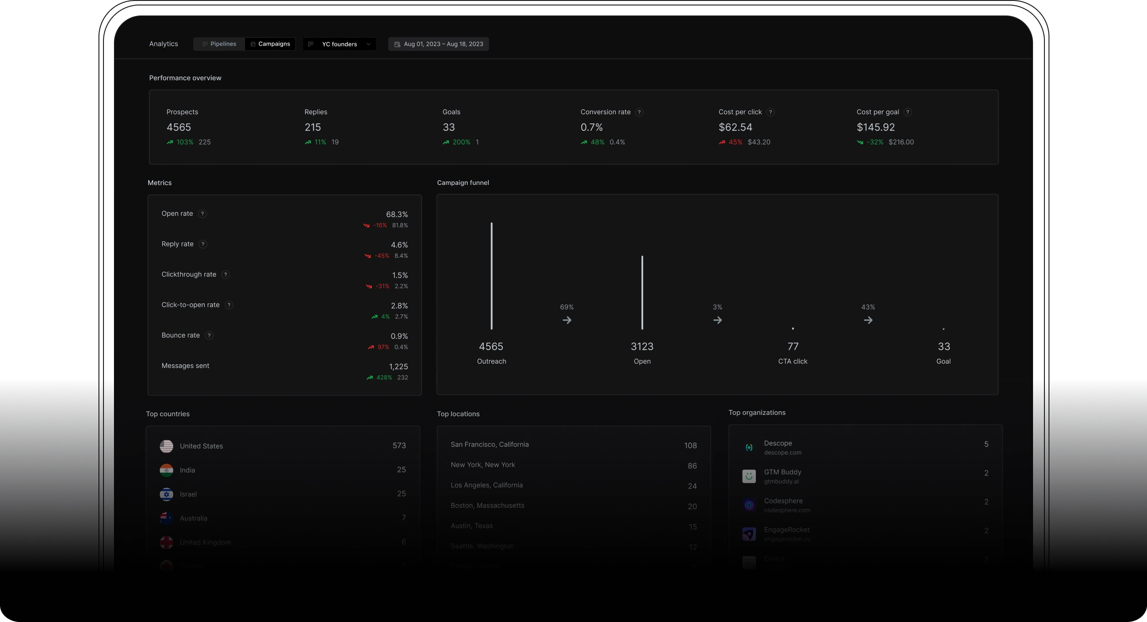
Task: Click the calendar icon in date range
Action: tap(397, 44)
